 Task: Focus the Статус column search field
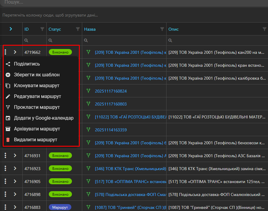64,40
